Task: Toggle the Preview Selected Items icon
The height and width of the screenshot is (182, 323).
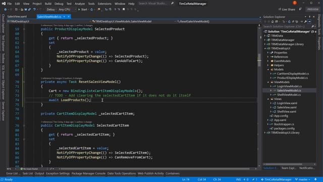Action: point(309,22)
